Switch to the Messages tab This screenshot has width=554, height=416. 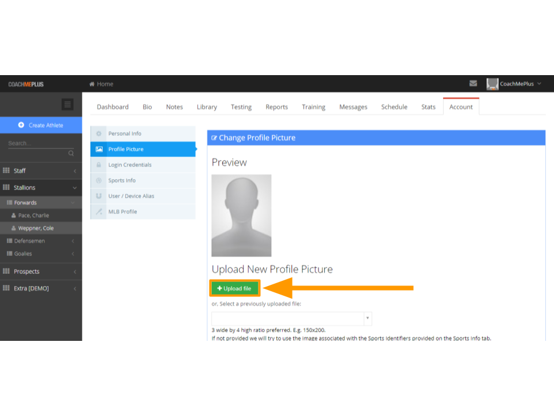[x=353, y=107]
